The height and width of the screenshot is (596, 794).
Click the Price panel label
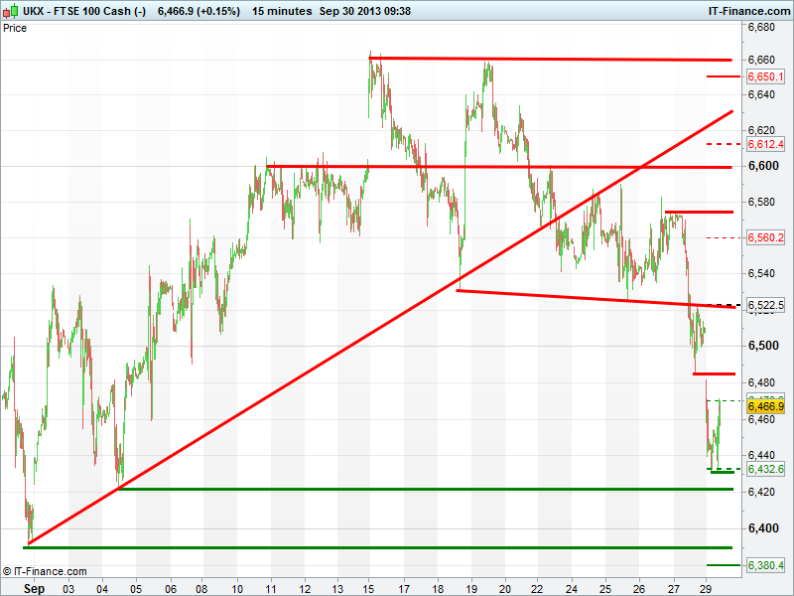15,28
